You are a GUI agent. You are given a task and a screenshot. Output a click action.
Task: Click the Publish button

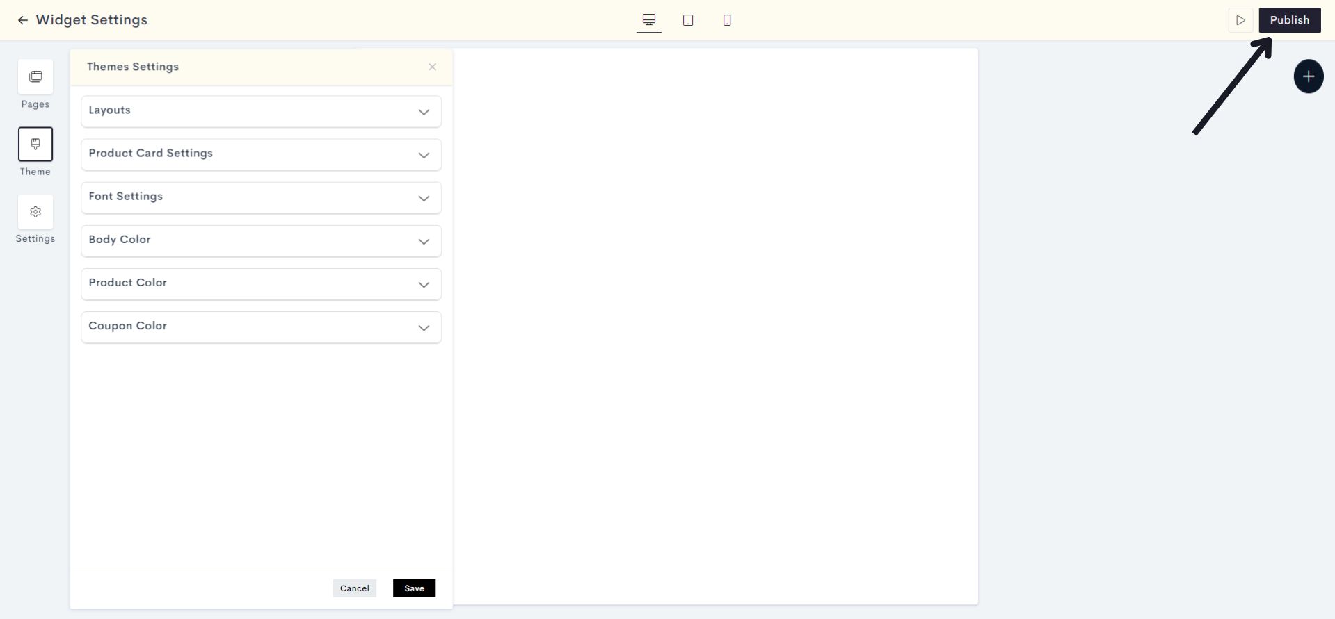pyautogui.click(x=1290, y=20)
